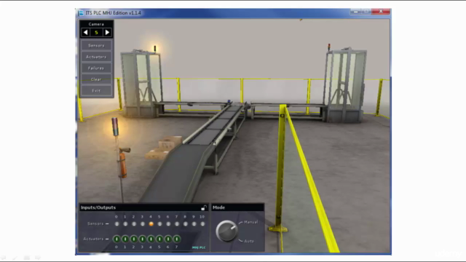Turn the Mode selector knob
466x262 pixels.
(226, 231)
